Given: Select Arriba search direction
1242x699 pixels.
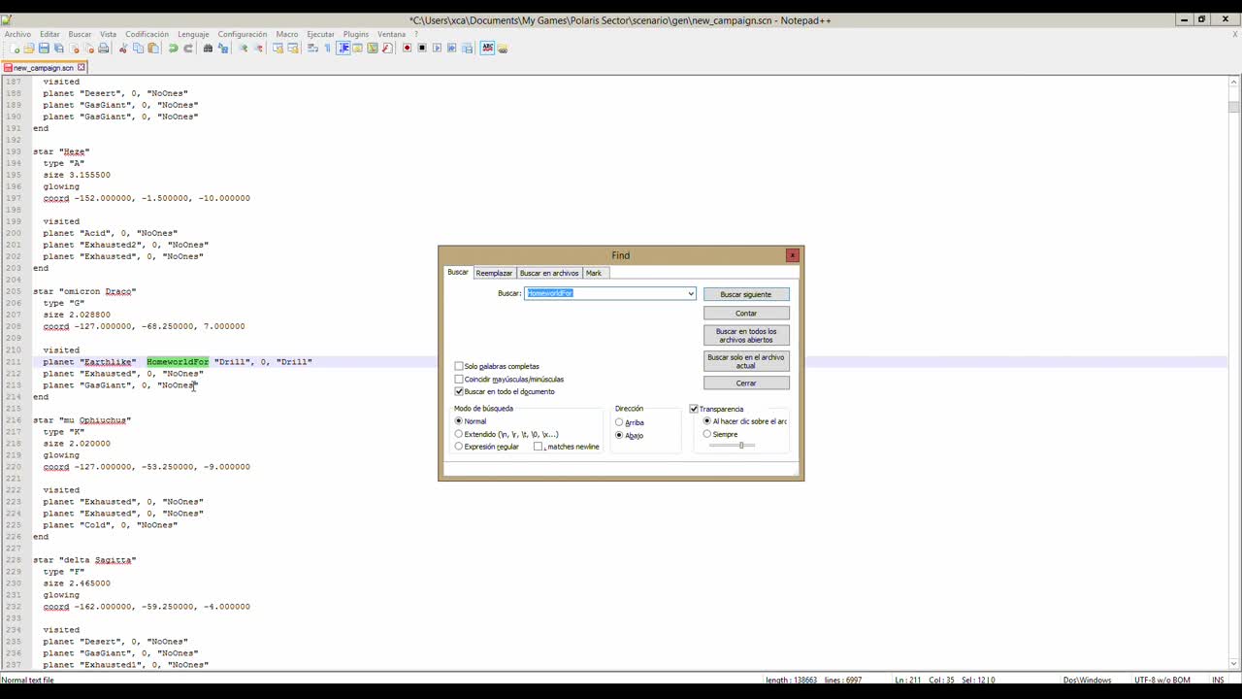Looking at the screenshot, I should (619, 422).
